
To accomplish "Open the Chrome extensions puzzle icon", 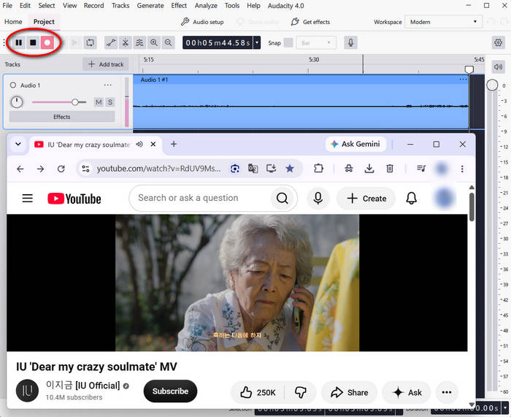I will click(x=318, y=169).
